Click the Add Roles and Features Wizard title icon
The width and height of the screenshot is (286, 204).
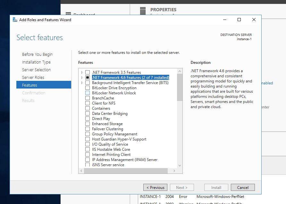(x=15, y=20)
